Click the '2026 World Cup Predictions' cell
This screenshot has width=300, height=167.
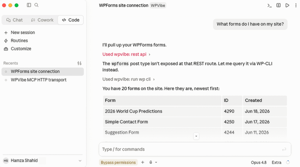[162, 111]
